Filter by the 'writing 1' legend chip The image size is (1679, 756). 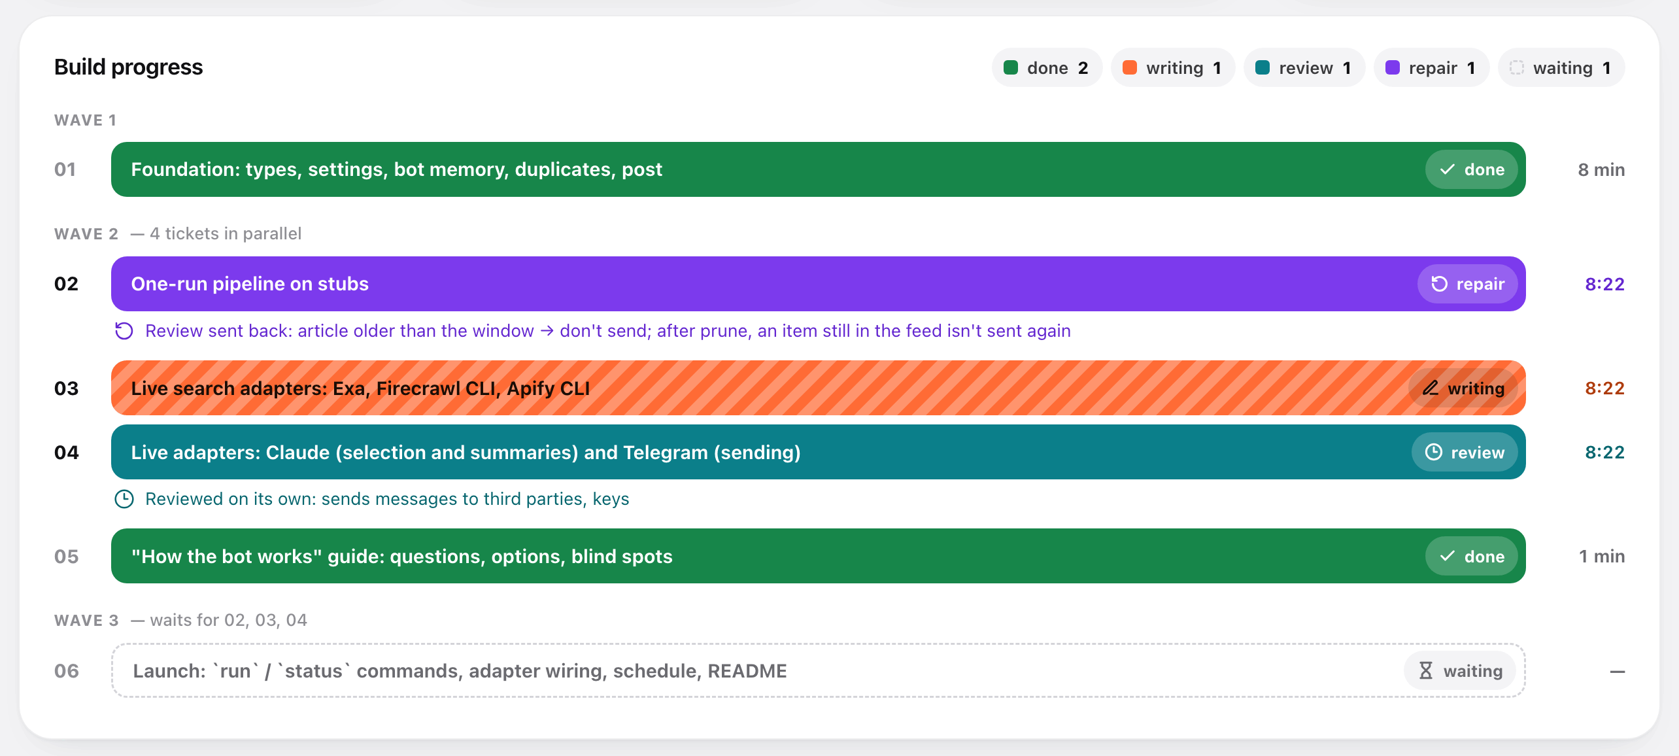tap(1173, 67)
